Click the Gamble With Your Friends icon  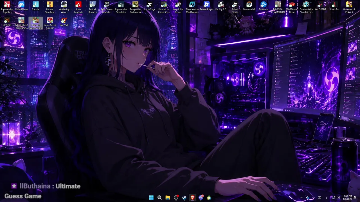click(306, 8)
